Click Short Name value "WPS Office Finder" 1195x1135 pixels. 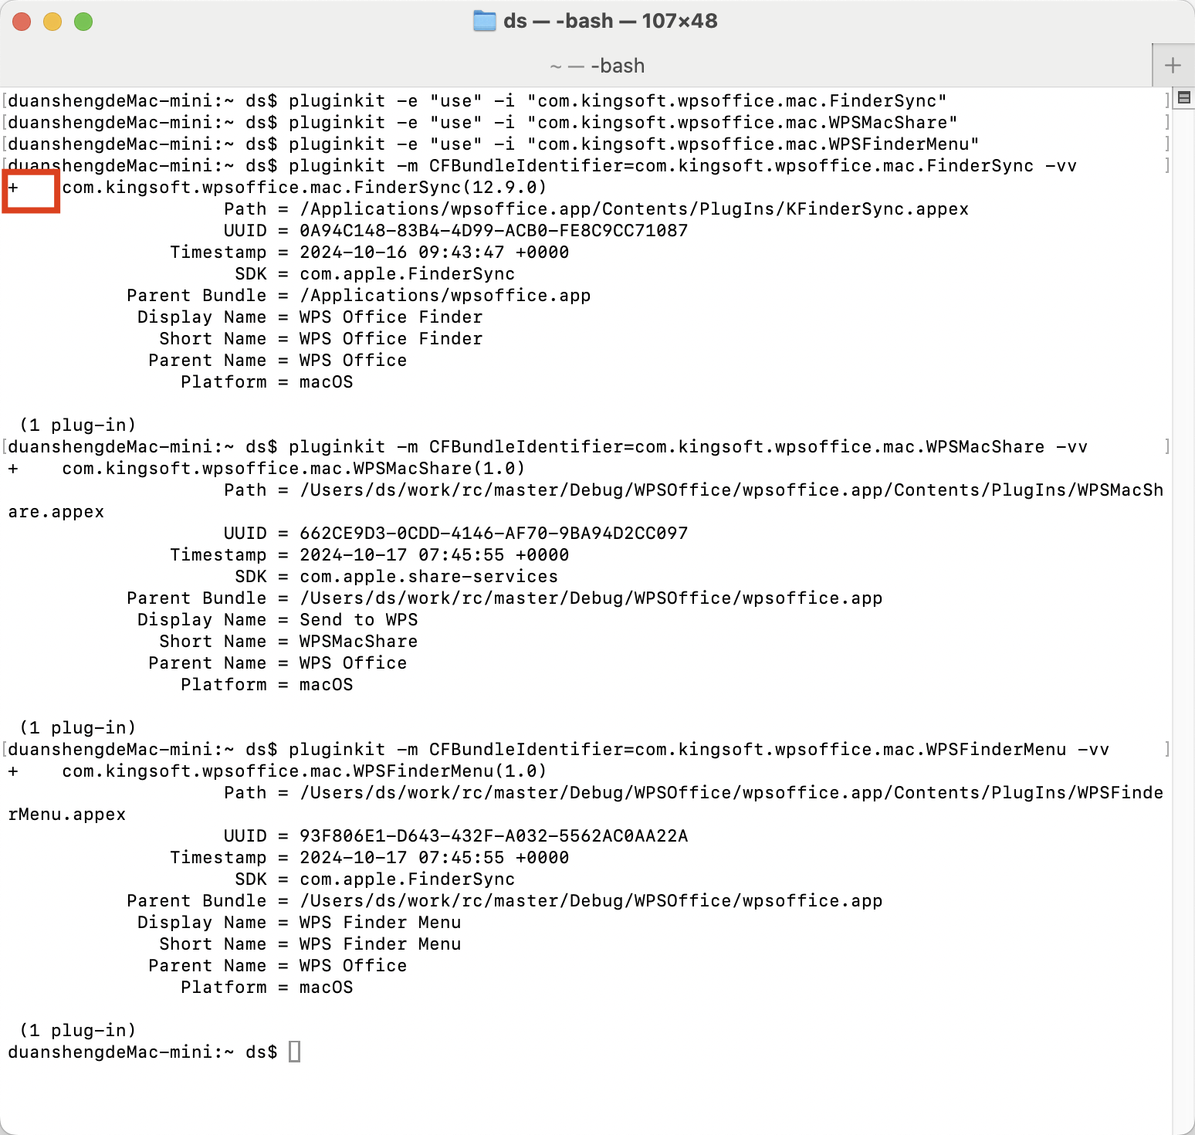[391, 339]
